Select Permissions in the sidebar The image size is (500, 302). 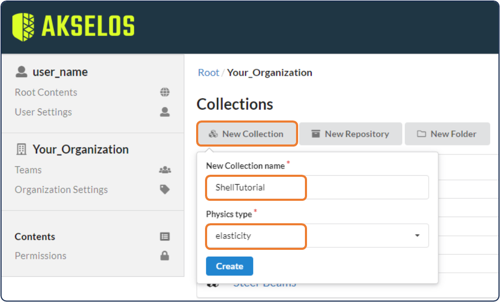pyautogui.click(x=40, y=256)
